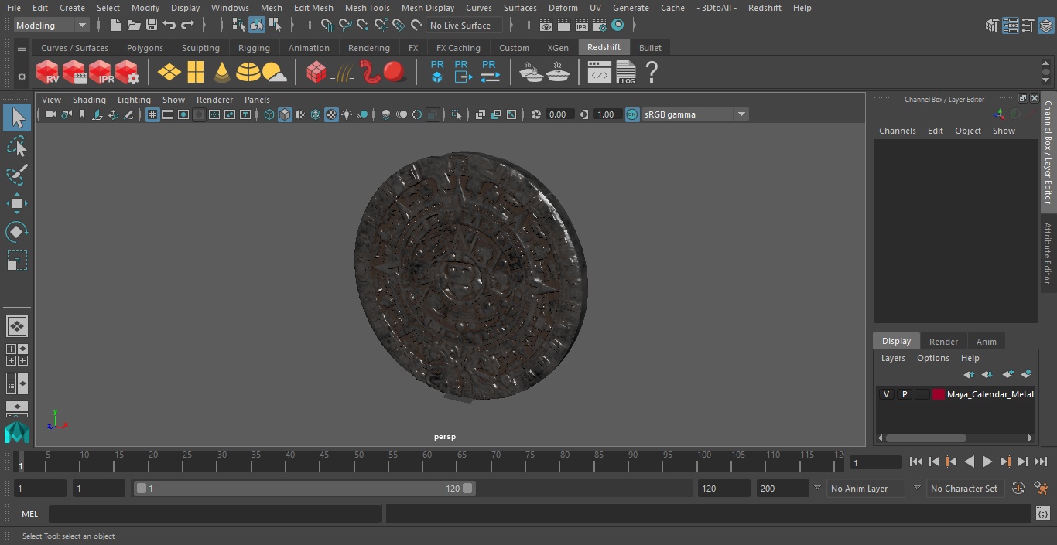Select the Lasso tool in toolbox

click(x=16, y=147)
